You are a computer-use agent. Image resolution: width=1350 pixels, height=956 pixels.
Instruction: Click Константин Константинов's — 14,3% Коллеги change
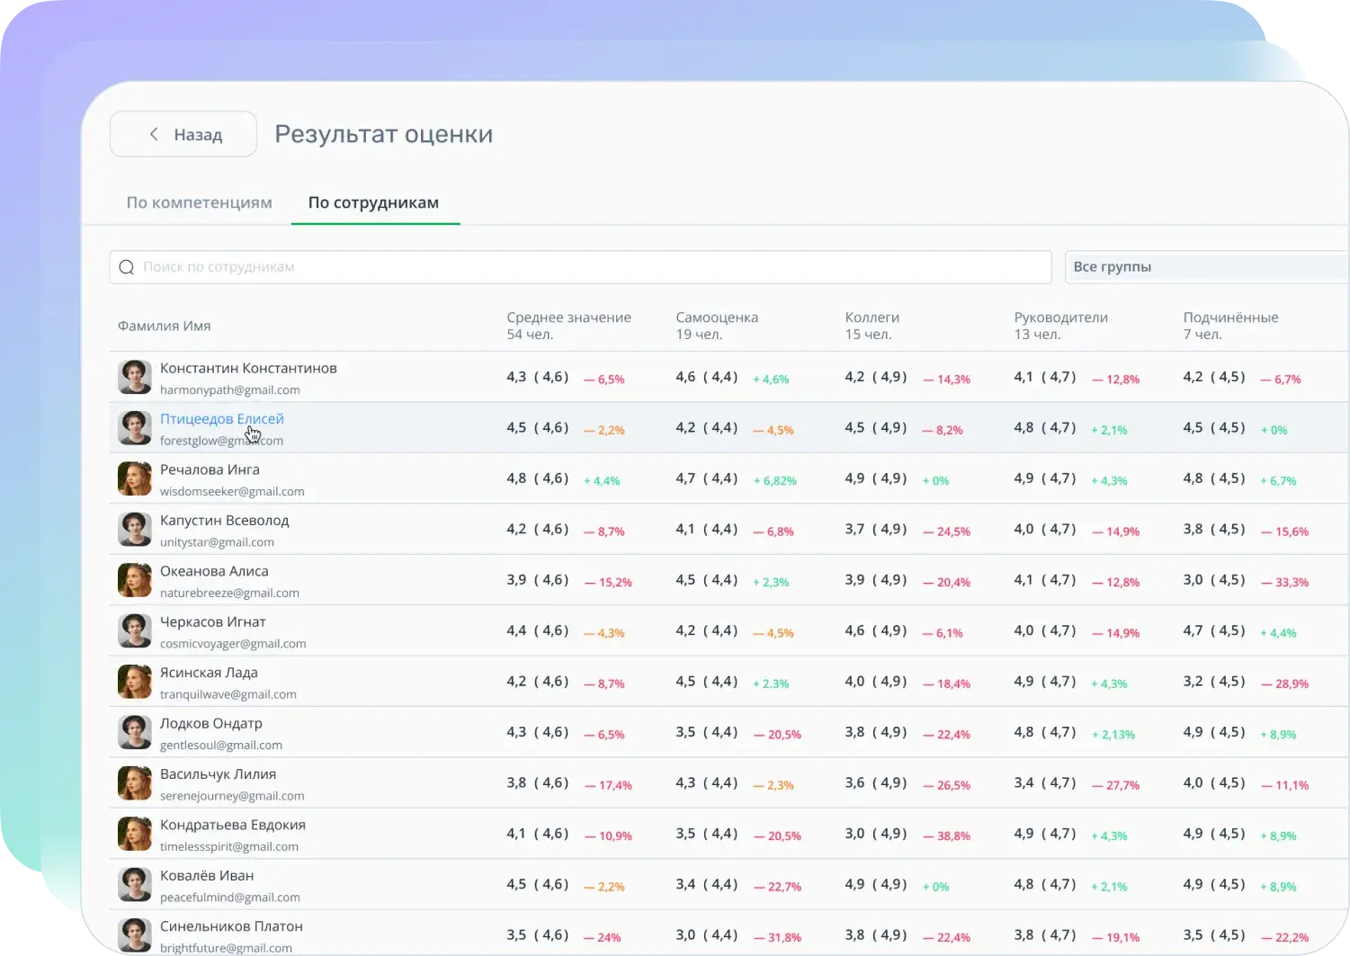[946, 380]
